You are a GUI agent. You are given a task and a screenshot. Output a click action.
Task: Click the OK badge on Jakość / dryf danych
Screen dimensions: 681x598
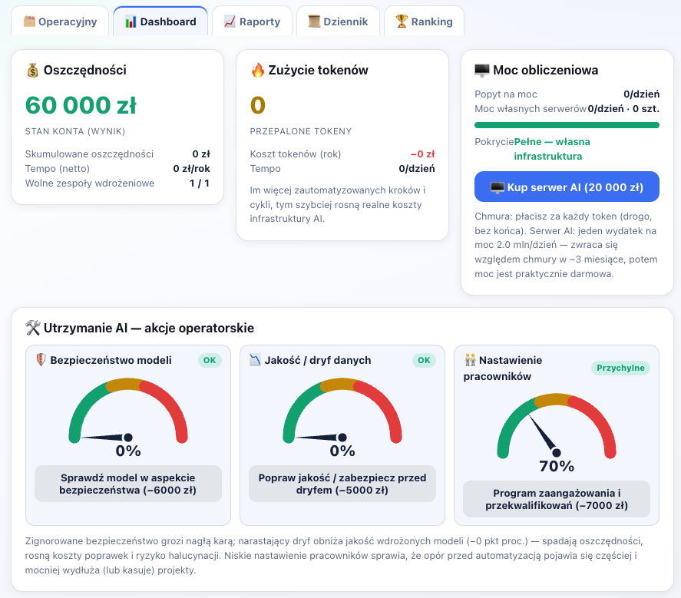[424, 361]
